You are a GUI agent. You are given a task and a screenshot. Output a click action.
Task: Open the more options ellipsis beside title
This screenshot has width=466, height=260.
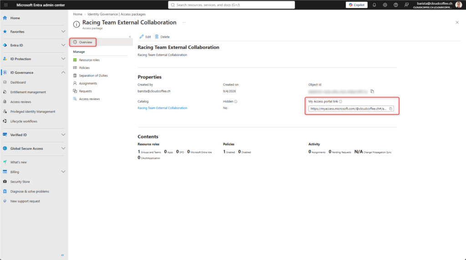coord(184,23)
